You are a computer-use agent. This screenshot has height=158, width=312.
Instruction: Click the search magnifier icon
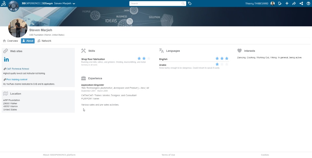coord(183,3)
